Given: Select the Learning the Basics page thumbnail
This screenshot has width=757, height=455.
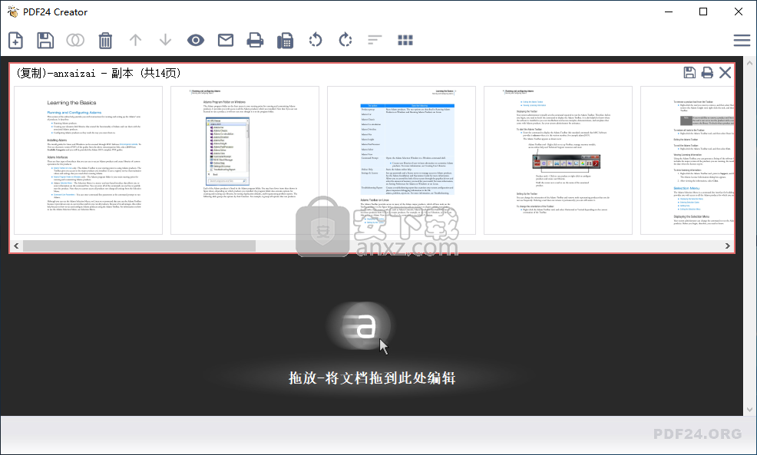Looking at the screenshot, I should (88, 160).
